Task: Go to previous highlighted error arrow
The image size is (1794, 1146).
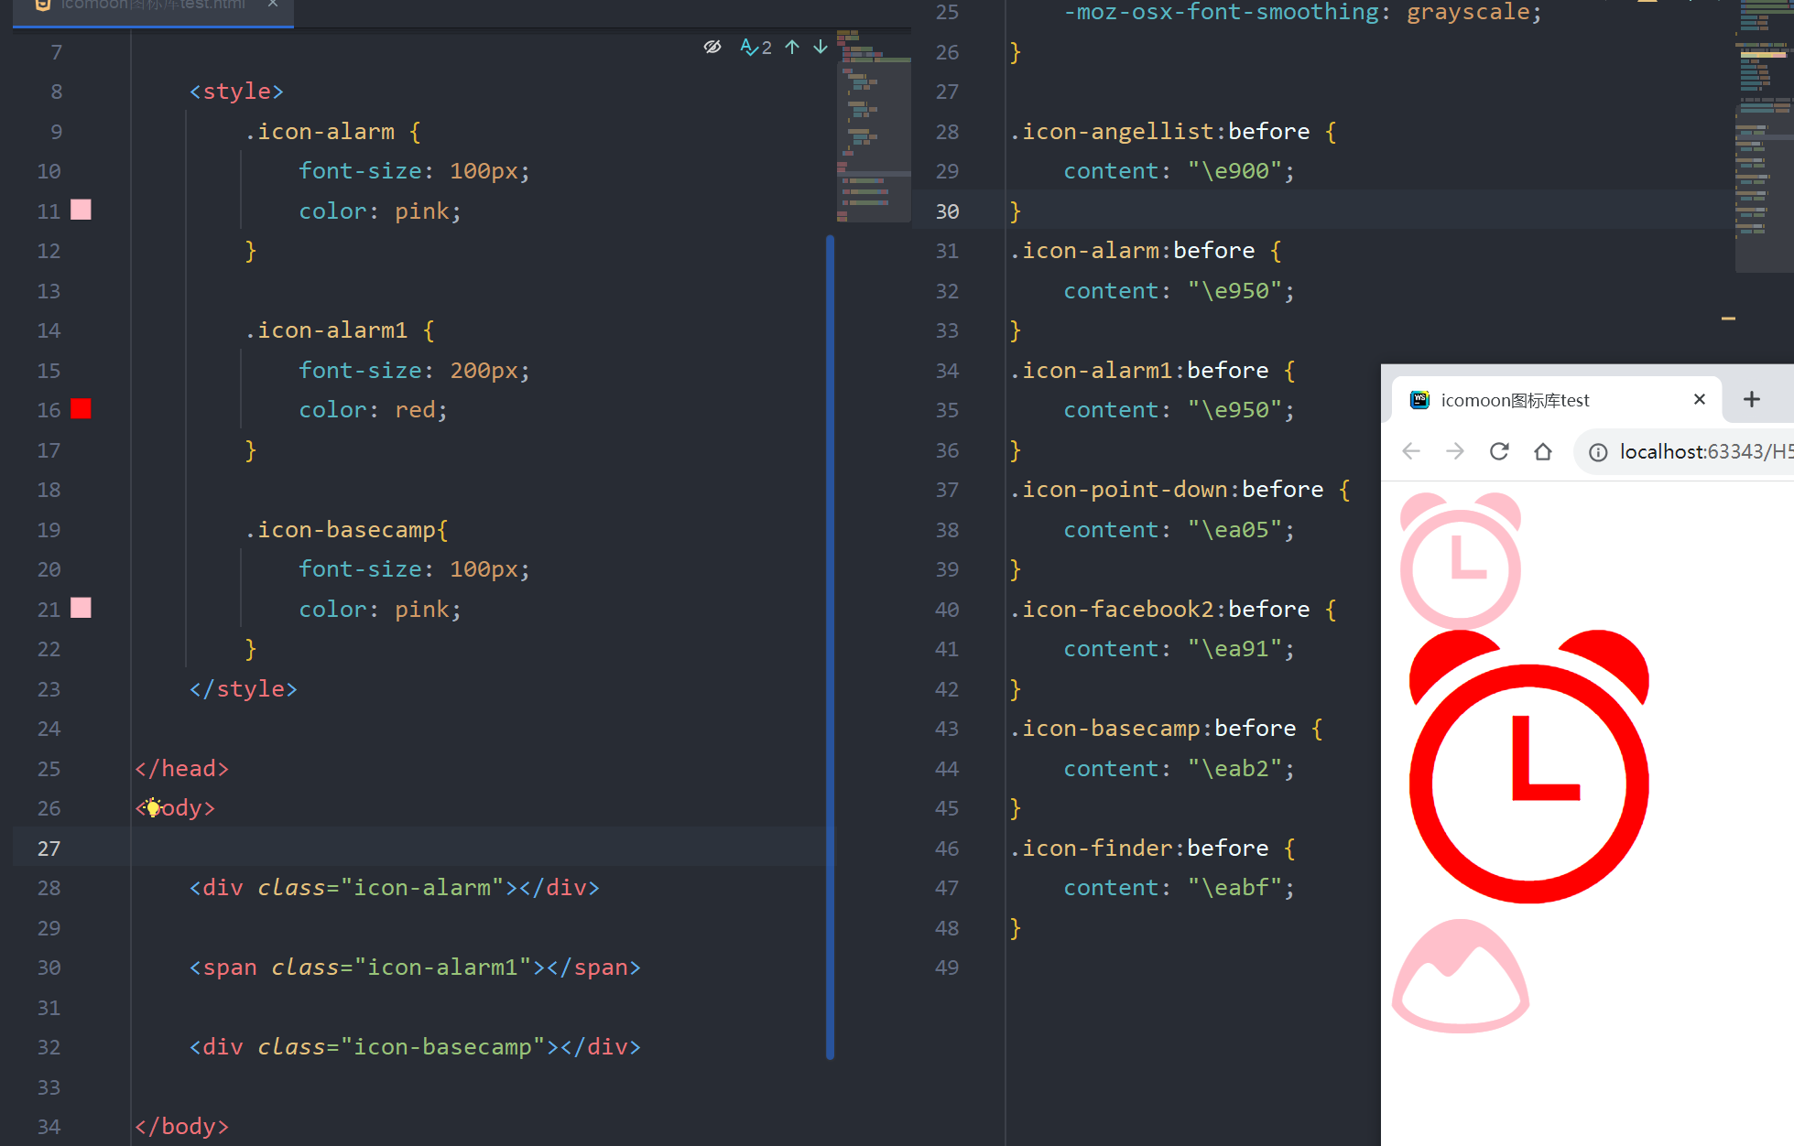Action: [x=792, y=47]
